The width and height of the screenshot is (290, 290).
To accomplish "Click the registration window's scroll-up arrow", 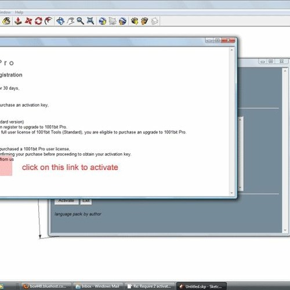I will pyautogui.click(x=231, y=50).
